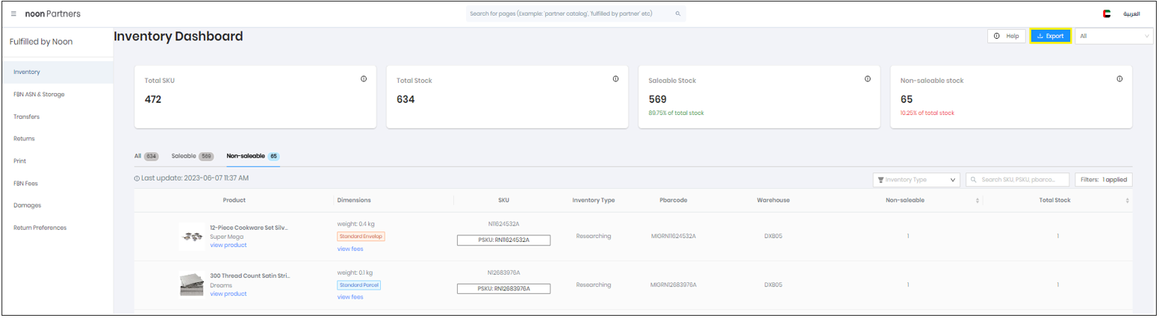The width and height of the screenshot is (1159, 318).
Task: Click the Fulfilled by Noon sidebar heading
Action: tap(41, 42)
